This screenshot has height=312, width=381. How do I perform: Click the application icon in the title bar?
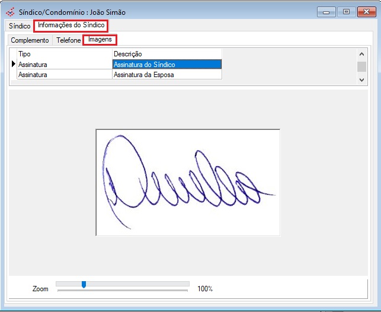(10, 12)
